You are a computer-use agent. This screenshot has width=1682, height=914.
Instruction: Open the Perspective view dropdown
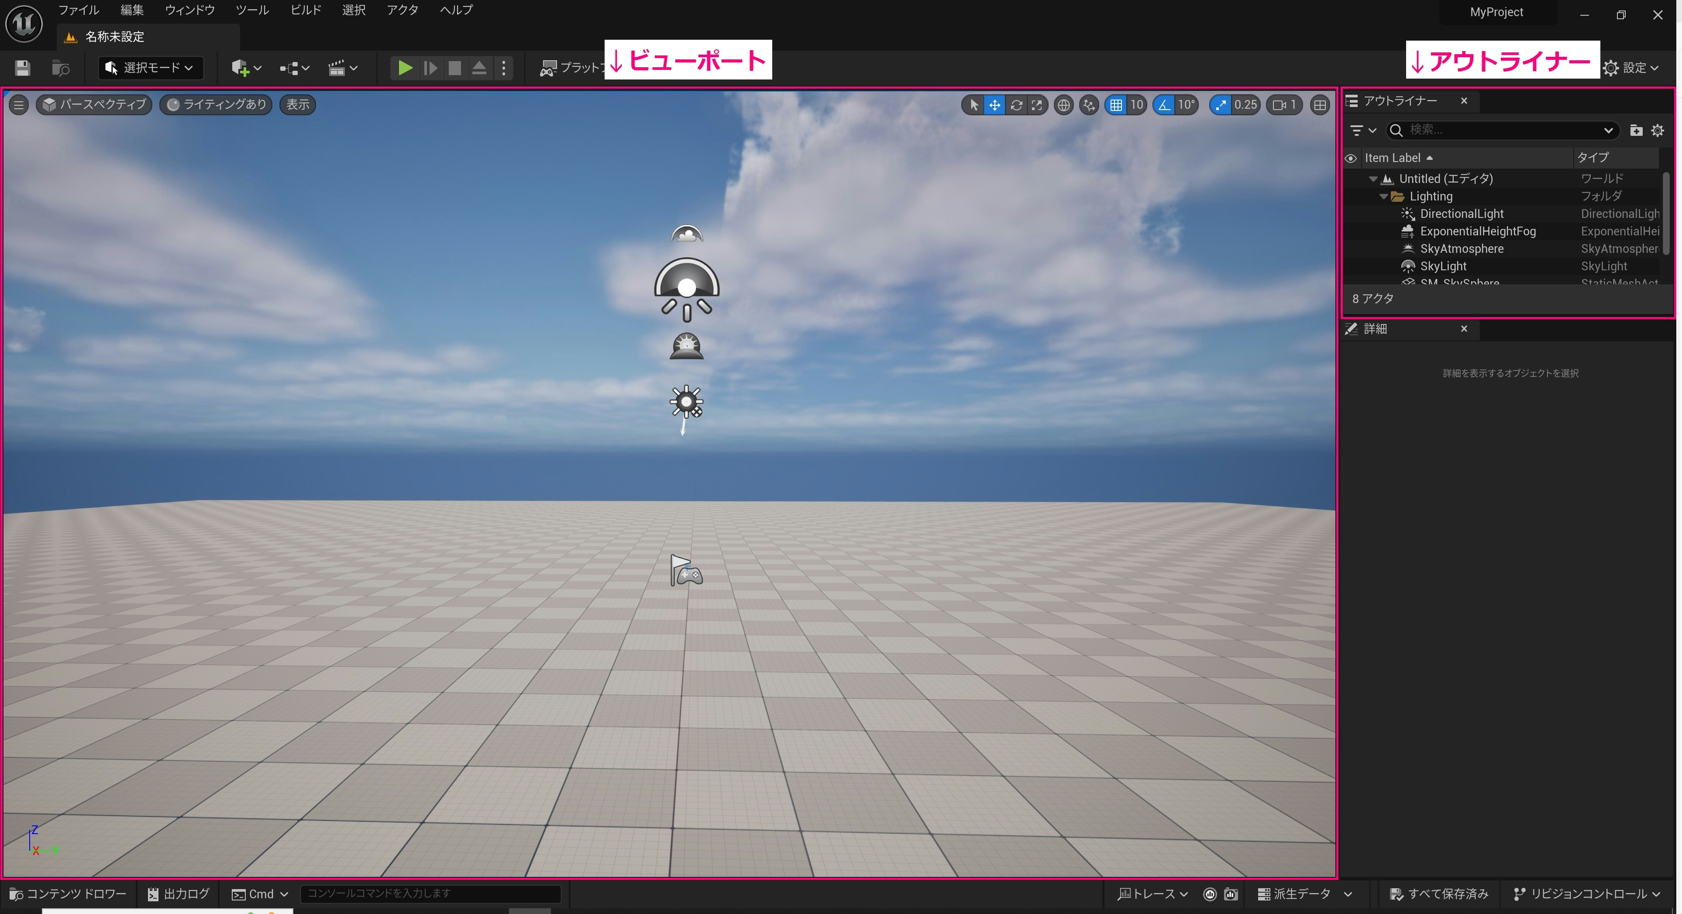94,104
